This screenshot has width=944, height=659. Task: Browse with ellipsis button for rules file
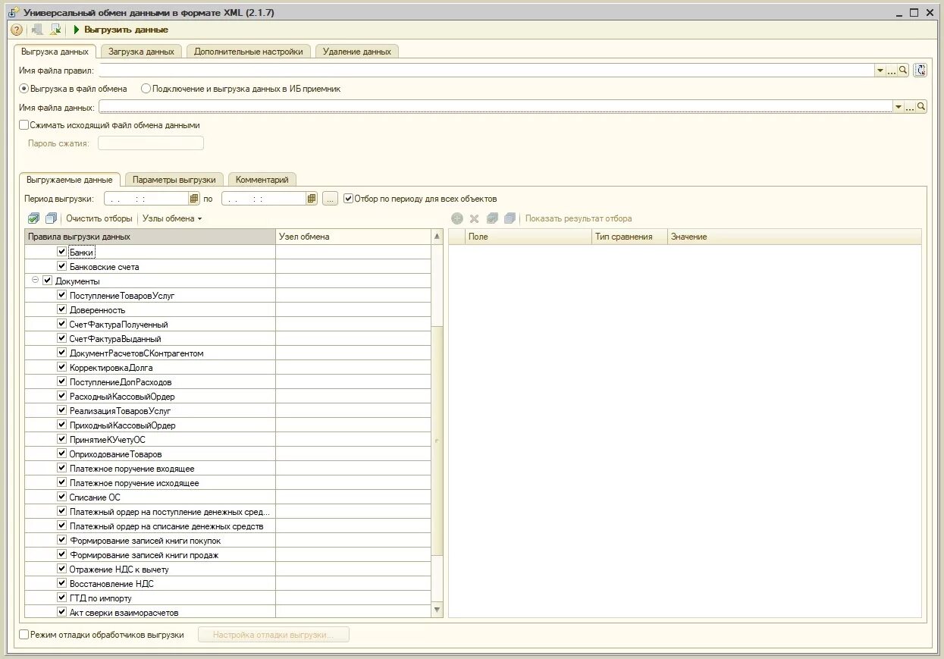tap(892, 71)
